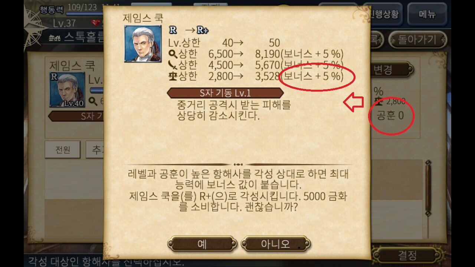Screen dimensions: 475x267
Task: Click the R rarity icon in dialog
Action: pos(173,30)
